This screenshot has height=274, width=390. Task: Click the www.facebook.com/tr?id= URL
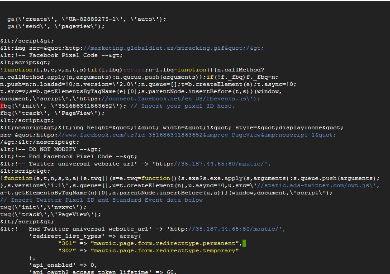[197, 135]
